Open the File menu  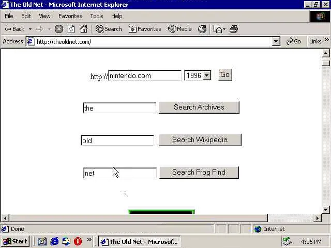[x=9, y=16]
